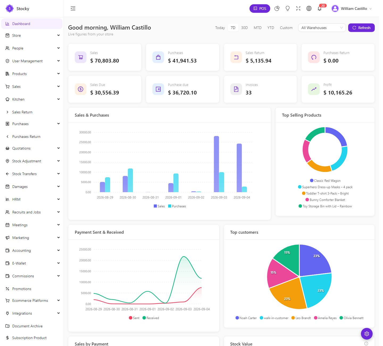
Task: Click the tall Sales bar for 2026-09-03
Action: pyautogui.click(x=217, y=164)
